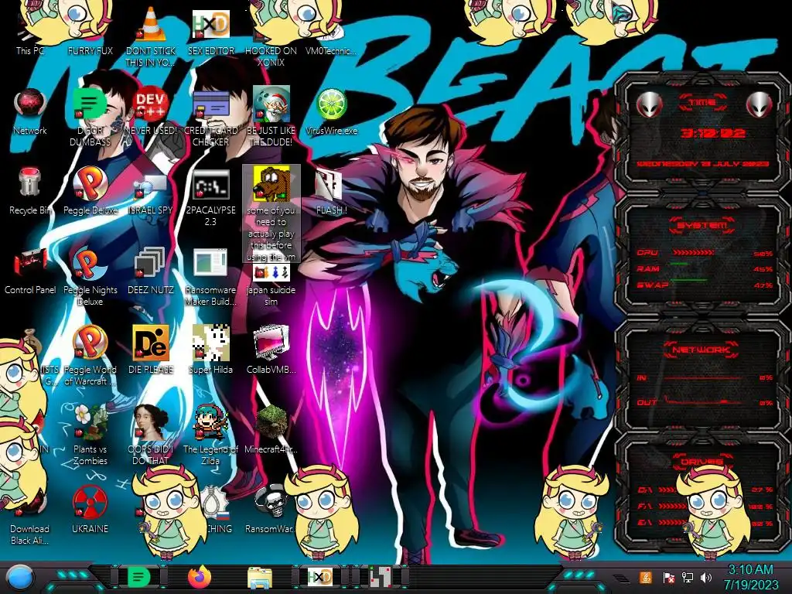792x594 pixels.
Task: Open the Start orb button
Action: (20, 577)
